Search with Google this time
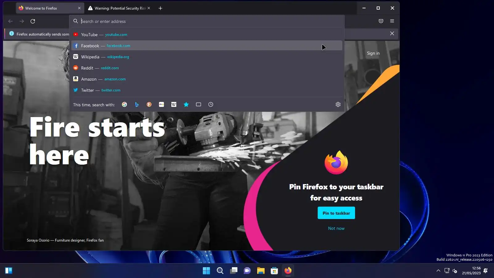The image size is (494, 278). 124,104
